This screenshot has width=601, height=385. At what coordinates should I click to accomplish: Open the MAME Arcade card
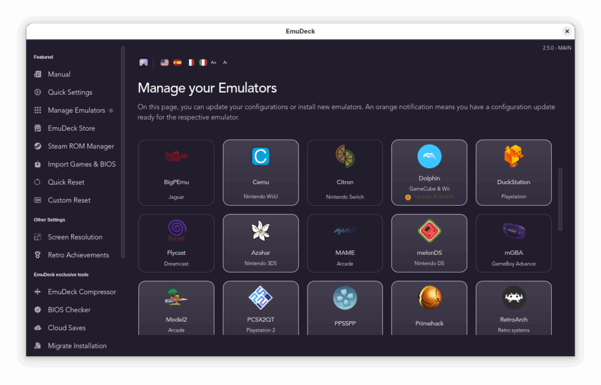345,243
